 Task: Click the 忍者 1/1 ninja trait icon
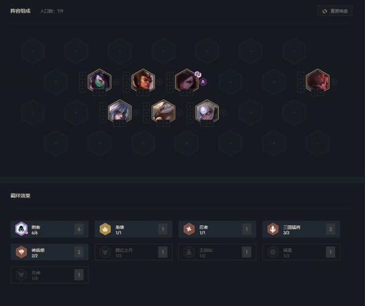[x=189, y=229]
